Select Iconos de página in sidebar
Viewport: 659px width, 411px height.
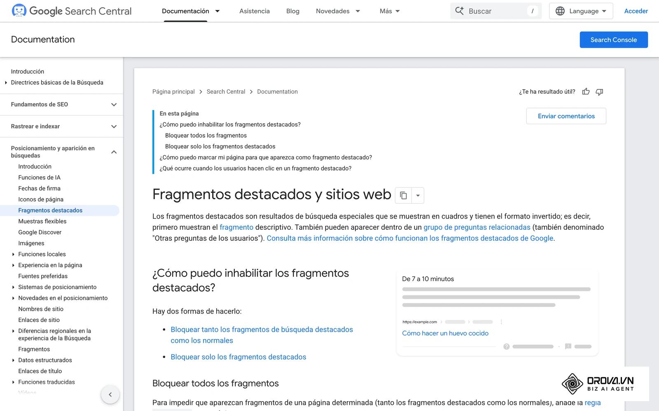coord(41,199)
